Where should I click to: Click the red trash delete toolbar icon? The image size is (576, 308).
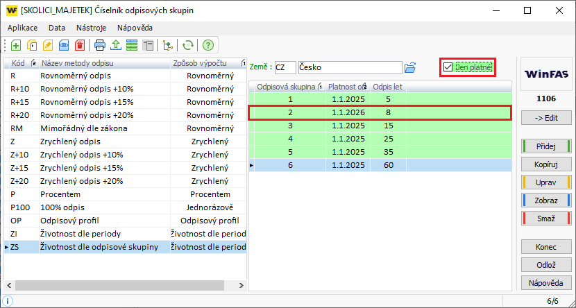(x=80, y=45)
